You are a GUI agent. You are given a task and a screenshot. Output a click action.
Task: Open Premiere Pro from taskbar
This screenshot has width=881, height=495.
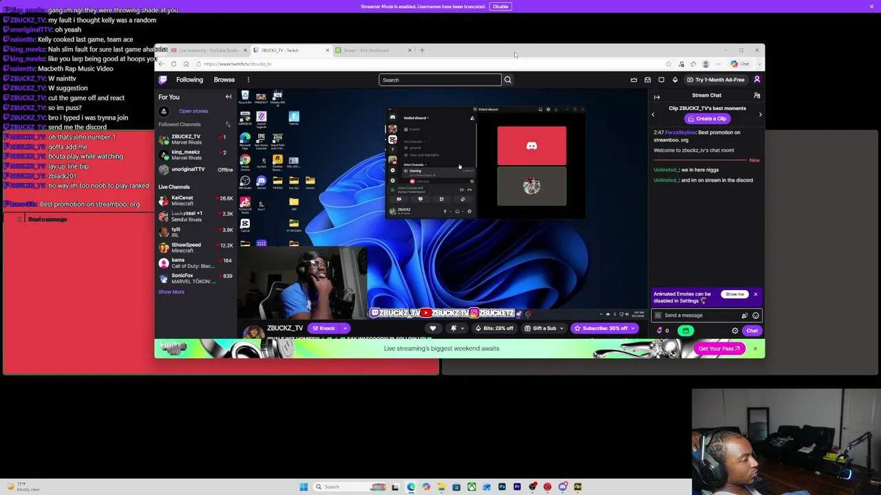517,487
